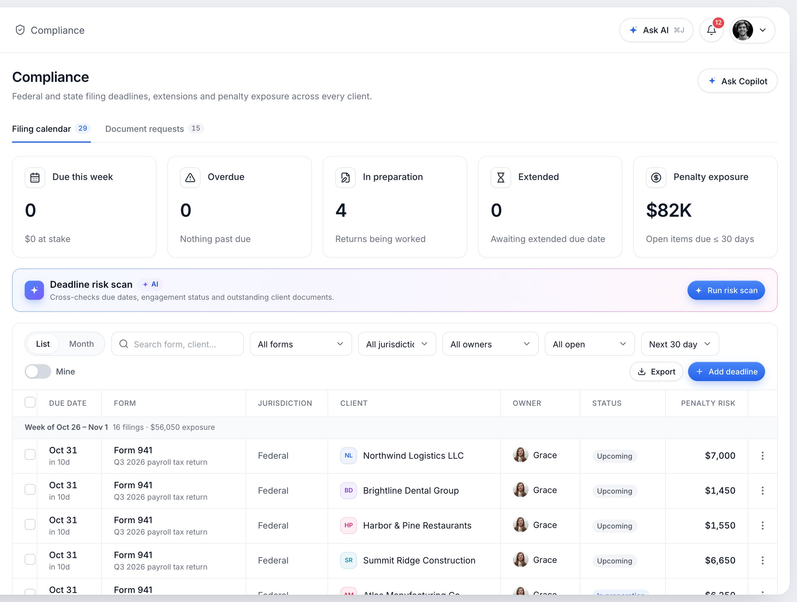Switch to the Document requests tab
The height and width of the screenshot is (602, 797).
coord(154,129)
